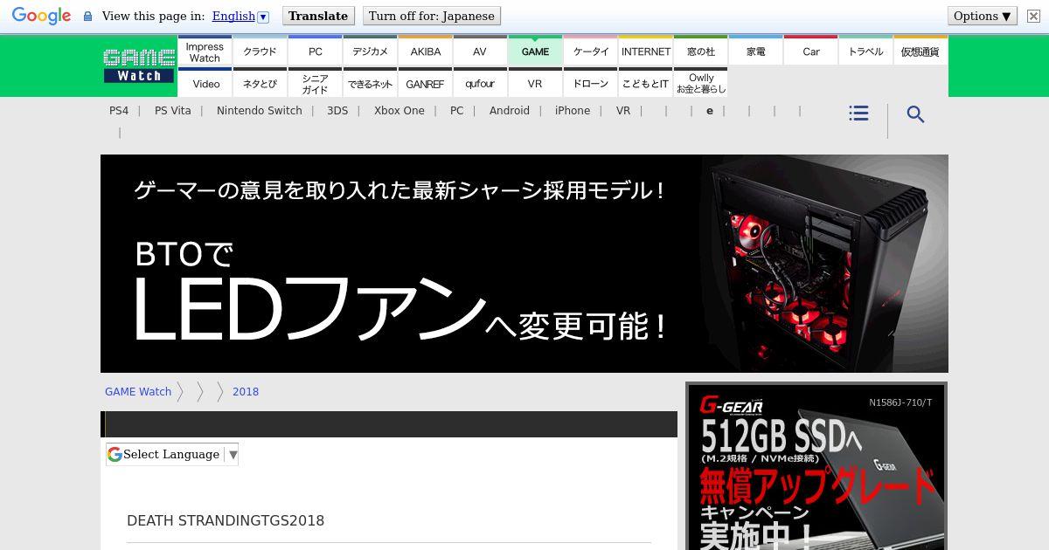The image size is (1049, 550).
Task: Click the padlock icon in the translate bar
Action: [87, 16]
